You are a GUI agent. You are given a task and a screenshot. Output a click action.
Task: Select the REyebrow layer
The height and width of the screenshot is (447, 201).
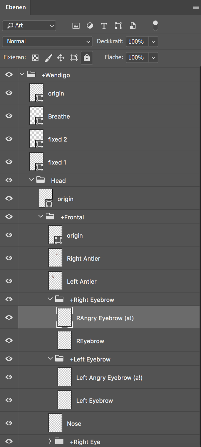coord(90,341)
